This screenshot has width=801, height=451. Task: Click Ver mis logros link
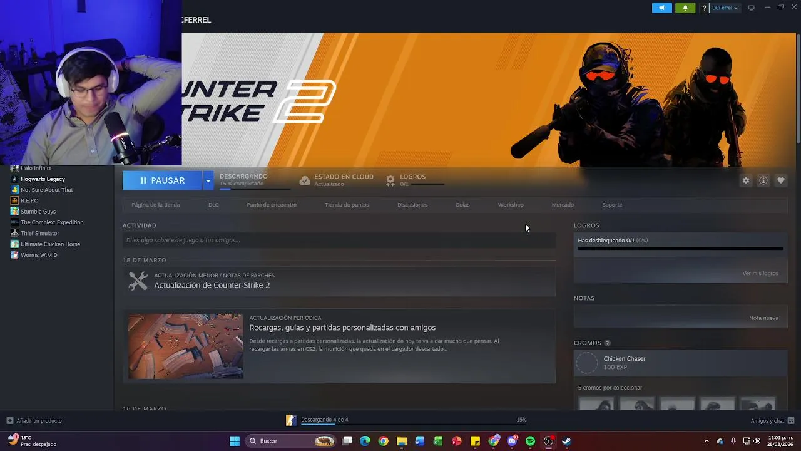[760, 273]
